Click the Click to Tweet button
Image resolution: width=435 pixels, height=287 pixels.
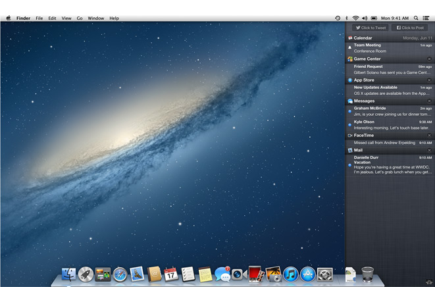(x=369, y=28)
